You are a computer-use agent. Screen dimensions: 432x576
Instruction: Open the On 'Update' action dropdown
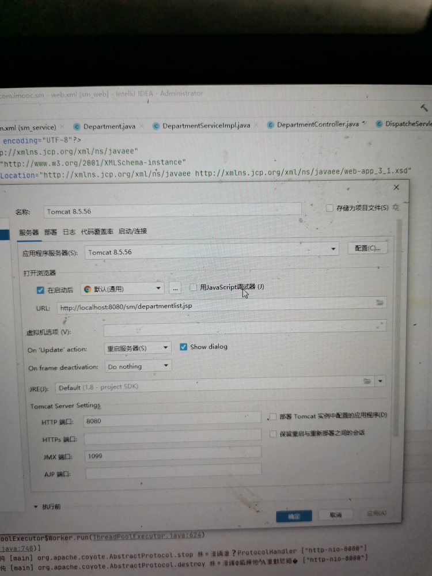pyautogui.click(x=138, y=348)
